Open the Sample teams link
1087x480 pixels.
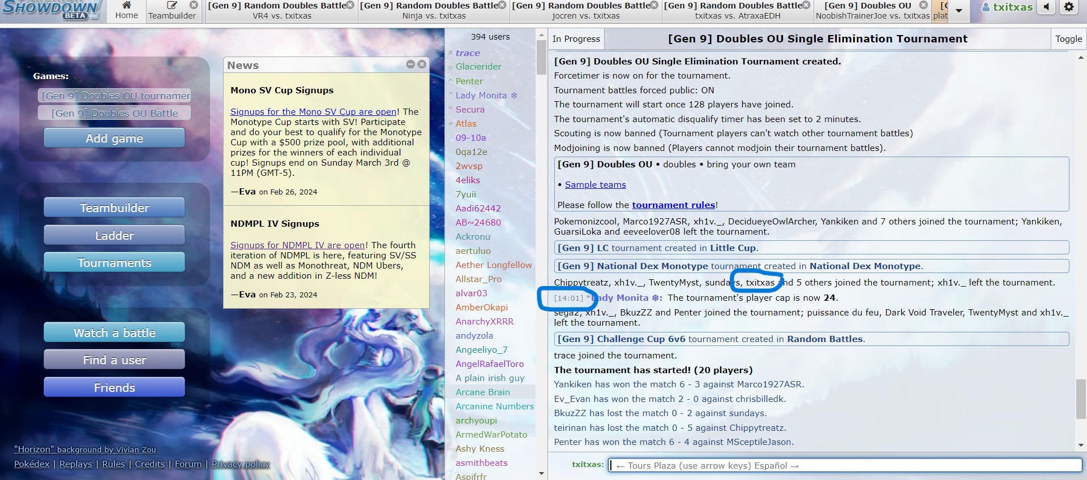[x=595, y=185]
